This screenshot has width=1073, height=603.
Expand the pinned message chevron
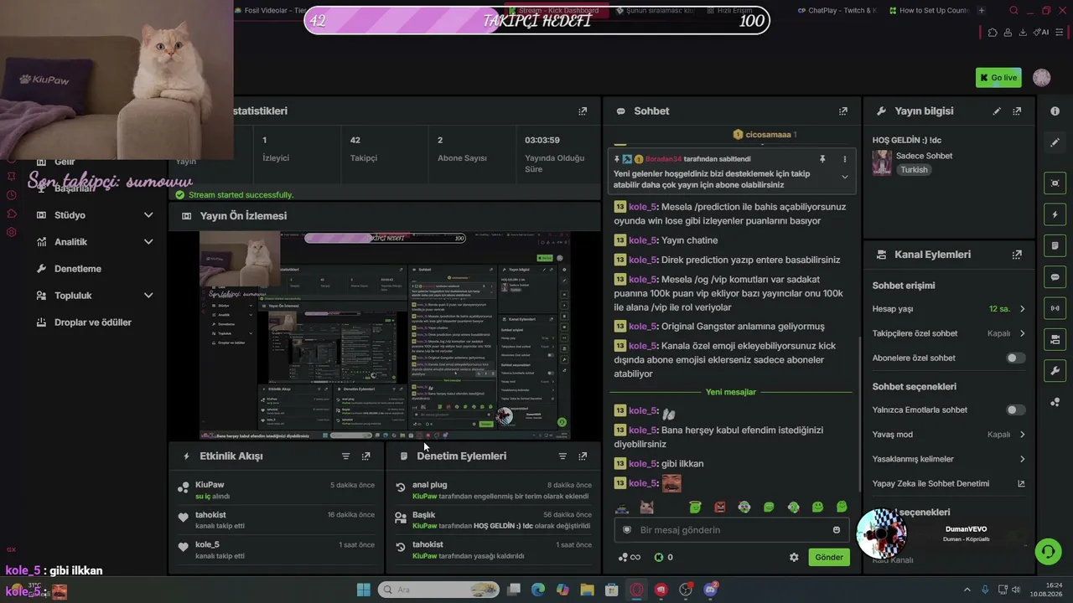click(x=844, y=178)
